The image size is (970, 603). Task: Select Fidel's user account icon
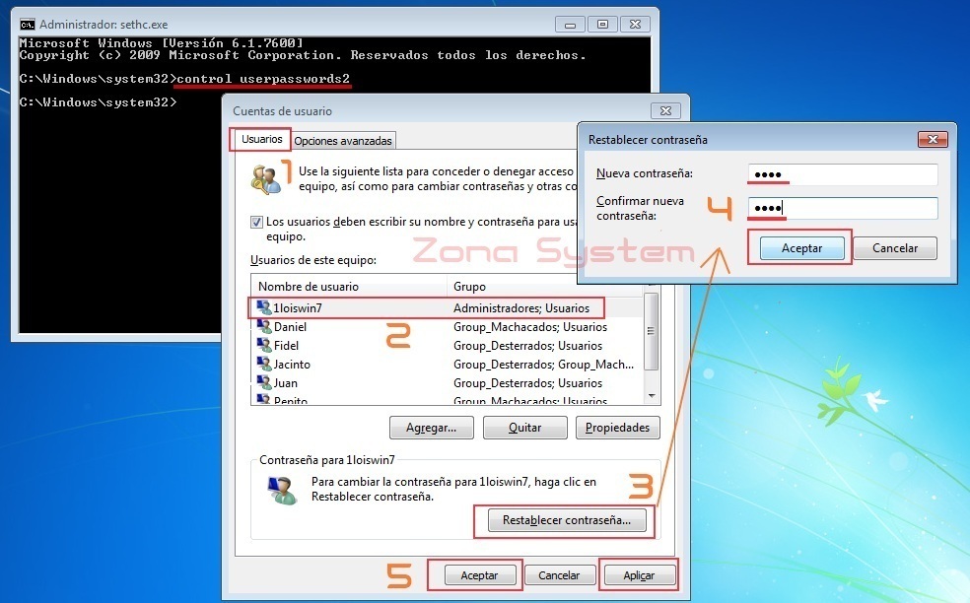(266, 345)
